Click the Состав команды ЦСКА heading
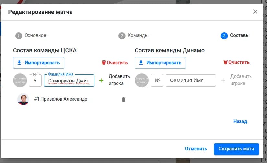 click(45, 50)
